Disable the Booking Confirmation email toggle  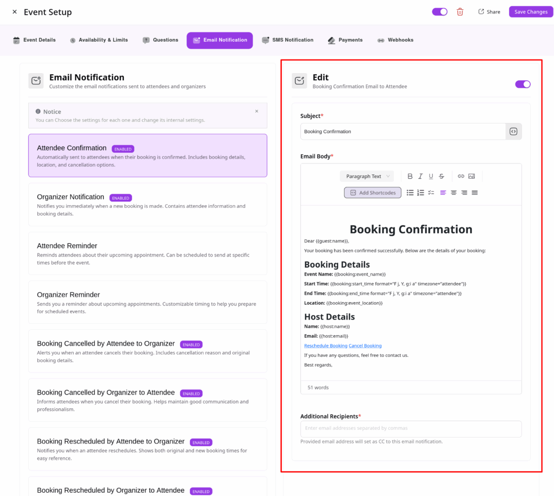[523, 84]
